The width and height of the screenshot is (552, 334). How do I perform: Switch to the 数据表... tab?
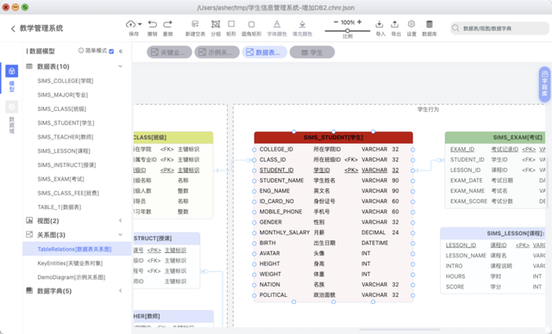pyautogui.click(x=265, y=53)
